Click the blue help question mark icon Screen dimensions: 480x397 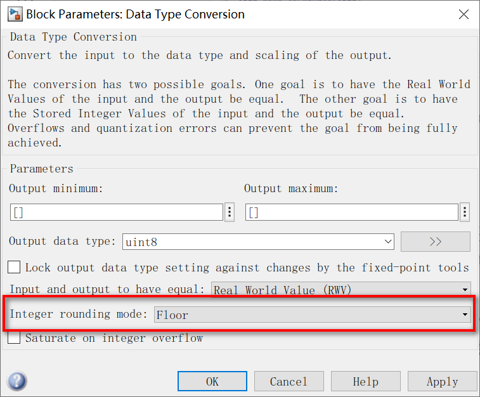tap(17, 381)
